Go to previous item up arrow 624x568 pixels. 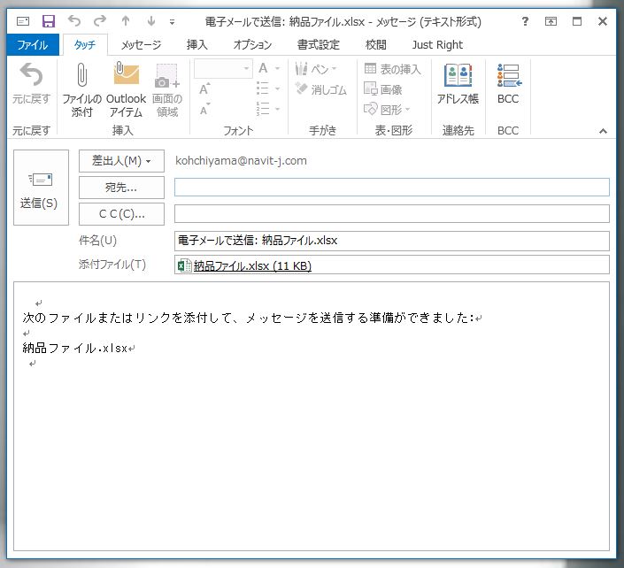point(126,20)
